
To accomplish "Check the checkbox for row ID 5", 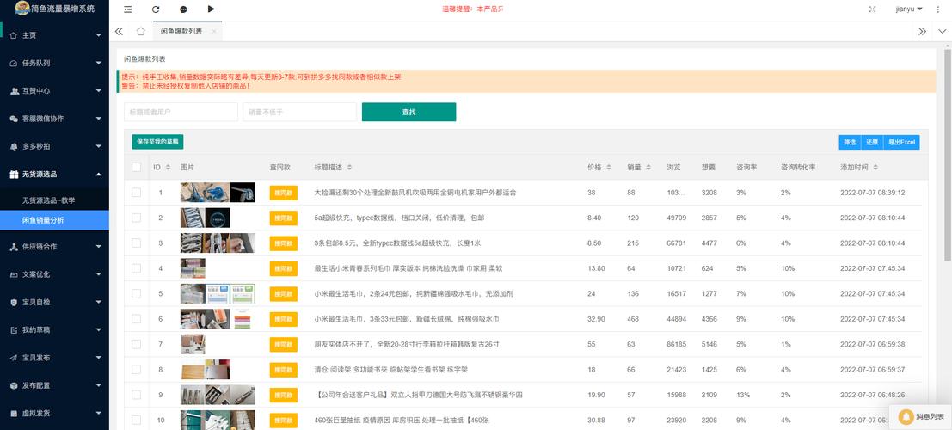I will coord(136,293).
